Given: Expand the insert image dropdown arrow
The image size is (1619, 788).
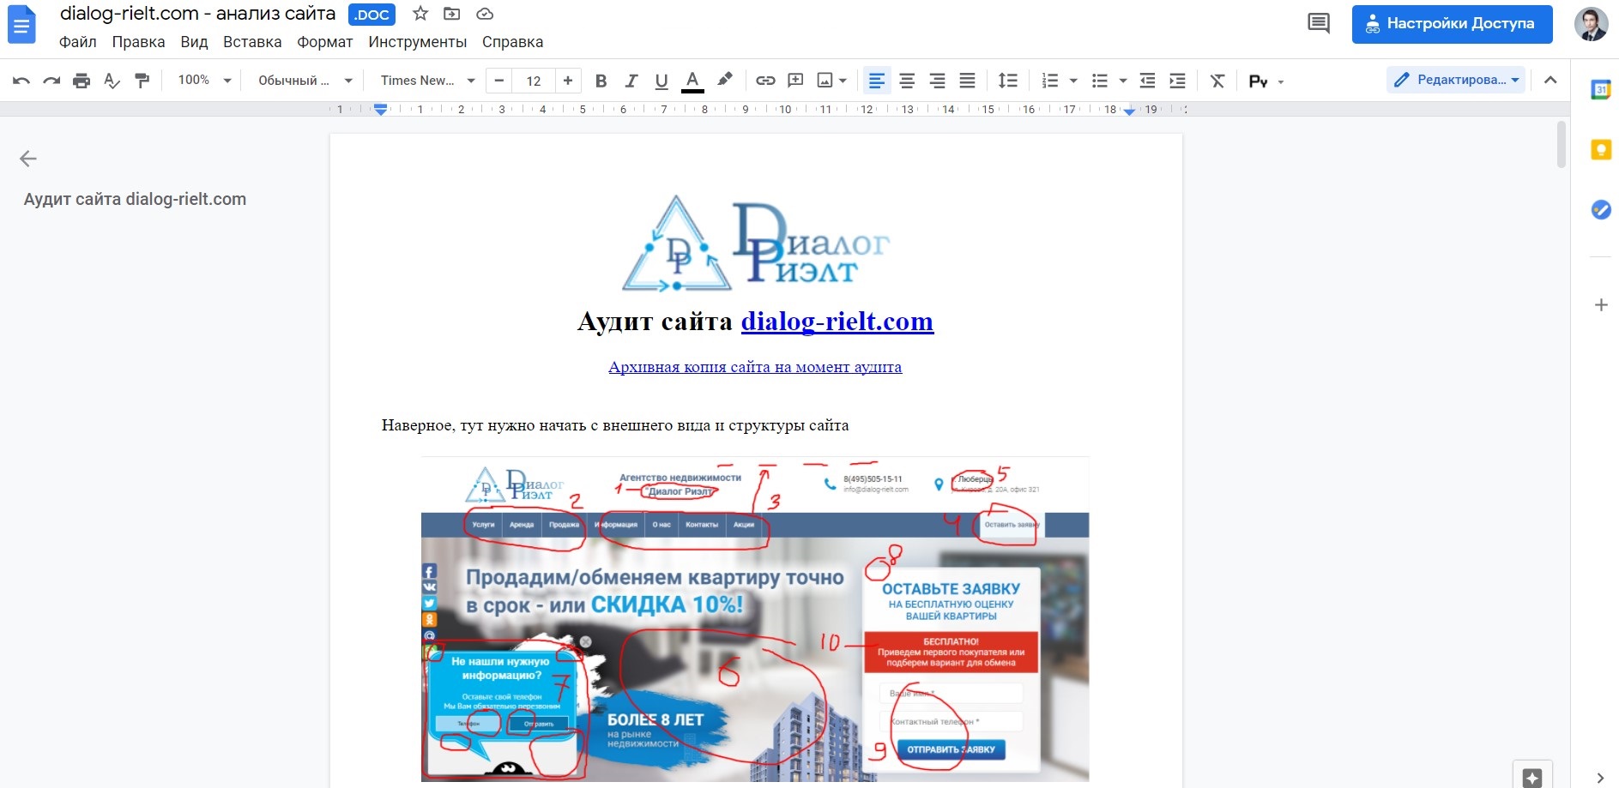Looking at the screenshot, I should pos(843,81).
